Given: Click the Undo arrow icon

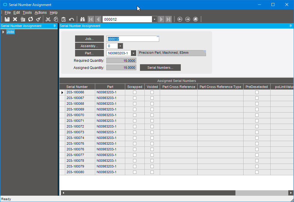Looking at the screenshot, I should tap(71, 19).
